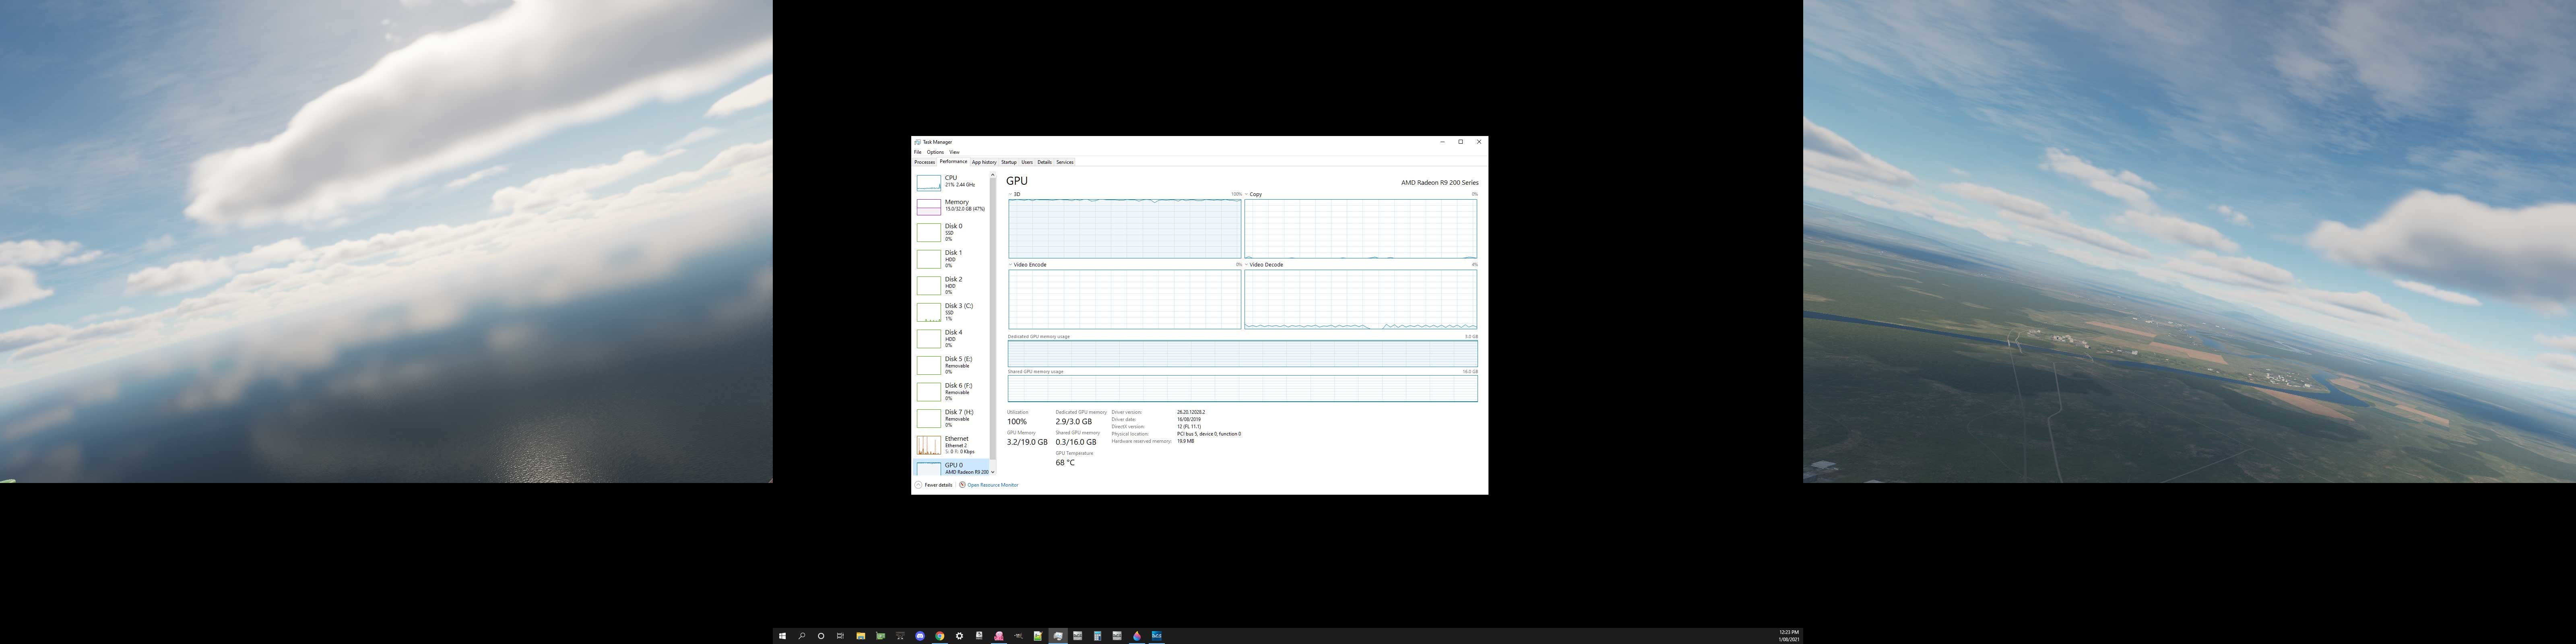Open Resource Monitor link

click(x=992, y=485)
